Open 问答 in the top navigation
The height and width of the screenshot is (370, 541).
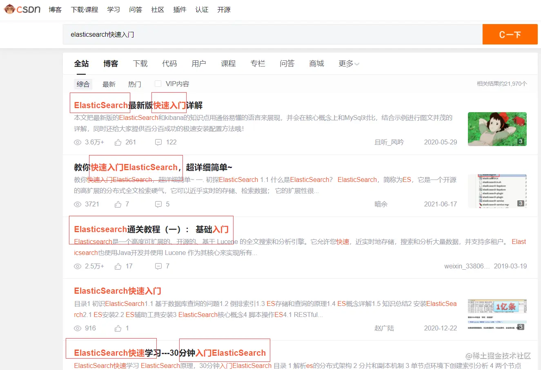[x=136, y=9]
